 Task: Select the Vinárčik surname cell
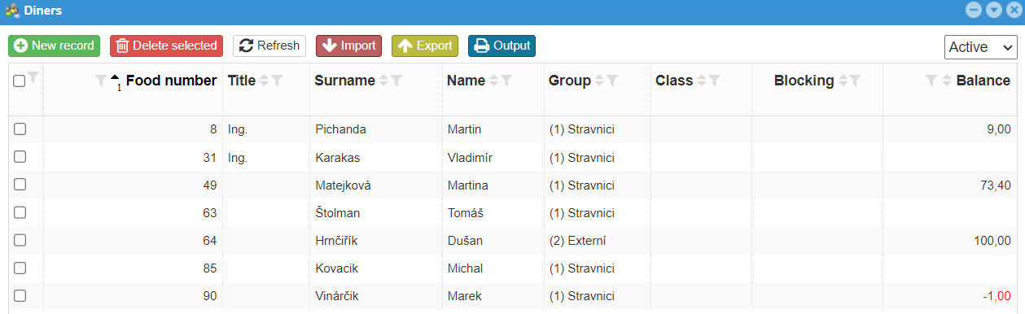click(x=336, y=296)
